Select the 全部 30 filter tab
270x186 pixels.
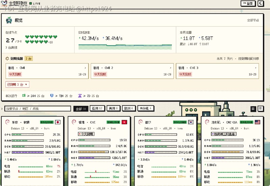pos(81,109)
